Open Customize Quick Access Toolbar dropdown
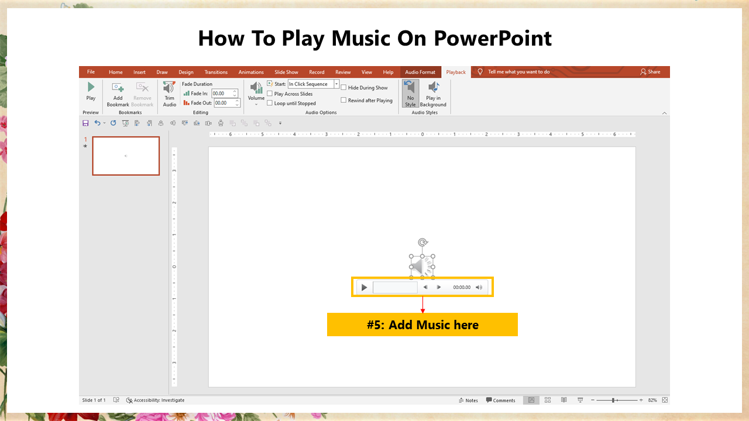 tap(280, 123)
